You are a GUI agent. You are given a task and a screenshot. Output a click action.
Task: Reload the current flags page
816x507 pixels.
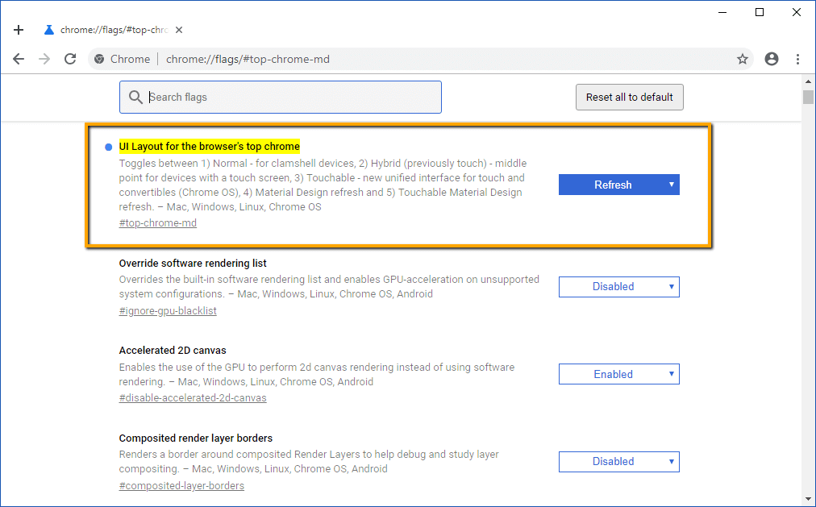pos(70,59)
